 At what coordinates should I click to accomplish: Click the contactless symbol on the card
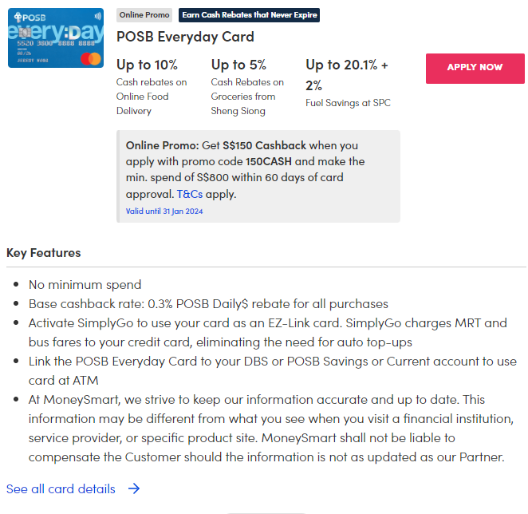(x=97, y=15)
